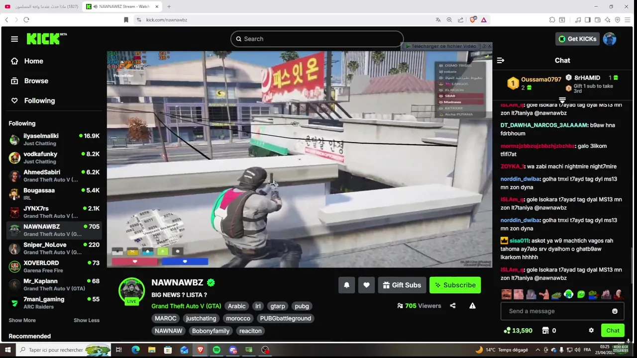The image size is (637, 358).
Task: Click Show Less in Following list
Action: click(87, 320)
